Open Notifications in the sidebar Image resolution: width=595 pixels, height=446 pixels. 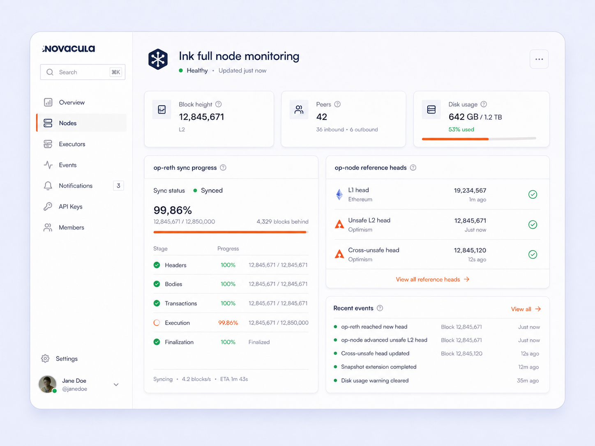coord(81,186)
